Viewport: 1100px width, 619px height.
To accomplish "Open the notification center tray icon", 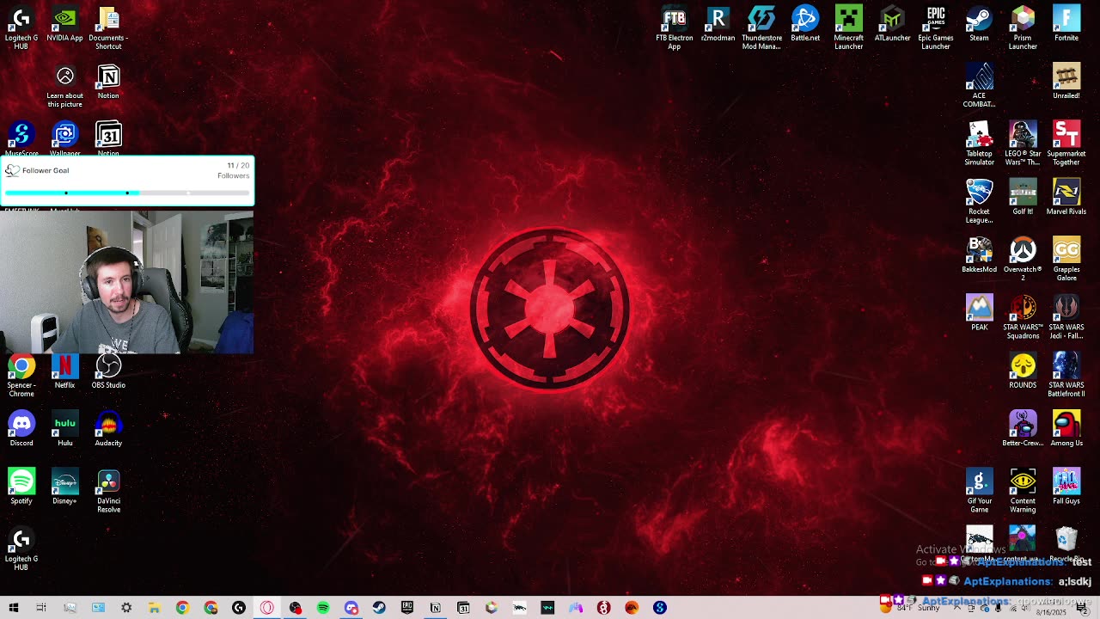I will pyautogui.click(x=1082, y=608).
